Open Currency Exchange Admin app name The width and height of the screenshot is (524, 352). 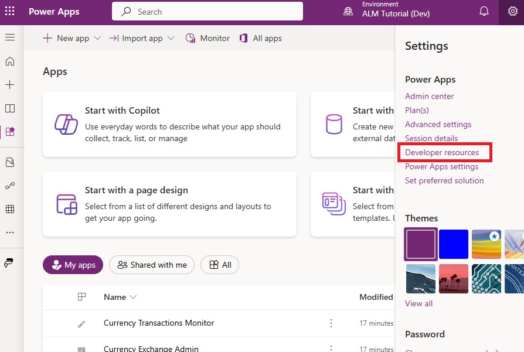click(x=151, y=348)
